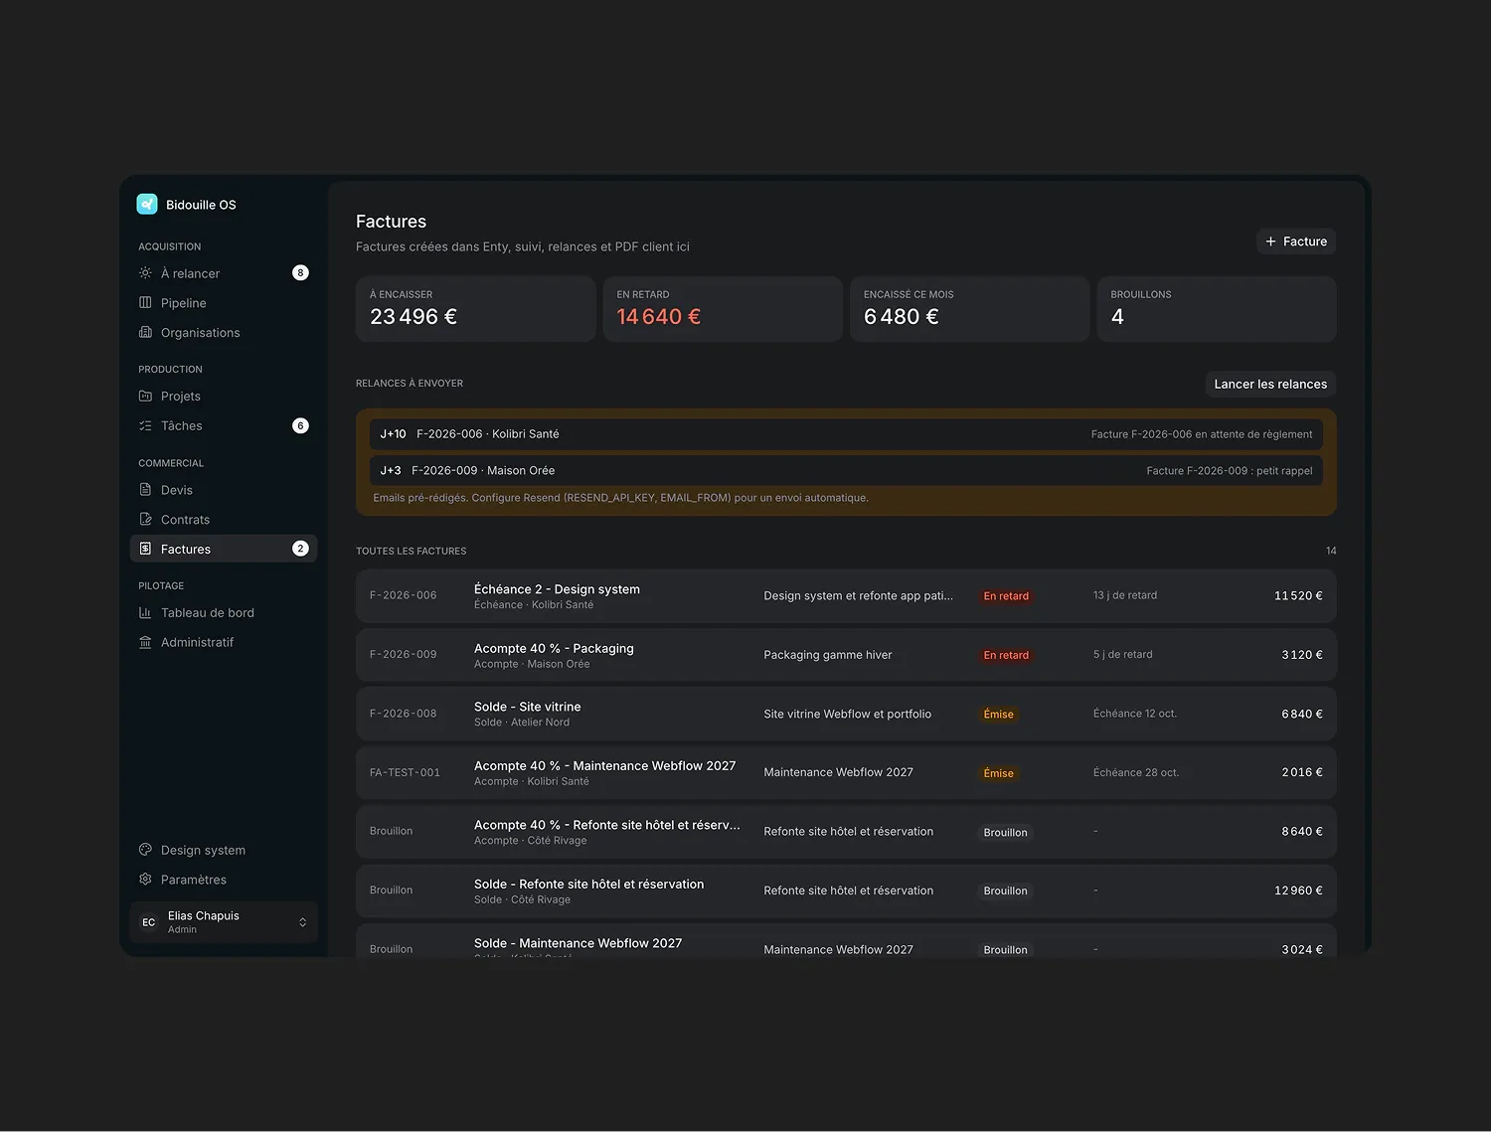Image resolution: width=1491 pixels, height=1132 pixels.
Task: Open the À encaisser 23 496 € card
Action: (x=475, y=309)
